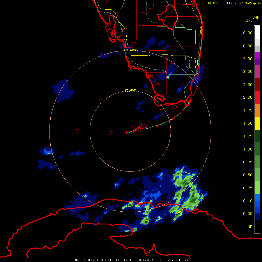Click the 1.00 legend value
The height and width of the screenshot is (262, 262).
[248, 149]
